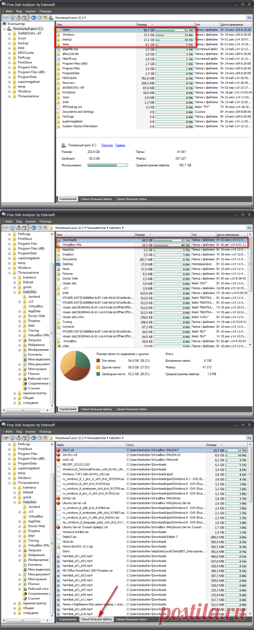Viewport: 254px width, 630px height.
Task: Click Ubuntu Server.vdi cube icon
Action: click(x=59, y=503)
